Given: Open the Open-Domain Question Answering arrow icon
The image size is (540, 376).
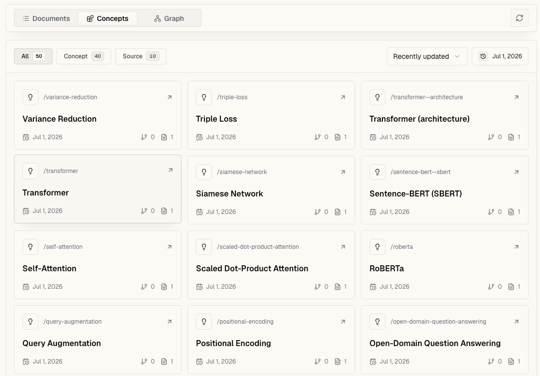Looking at the screenshot, I should click(517, 322).
